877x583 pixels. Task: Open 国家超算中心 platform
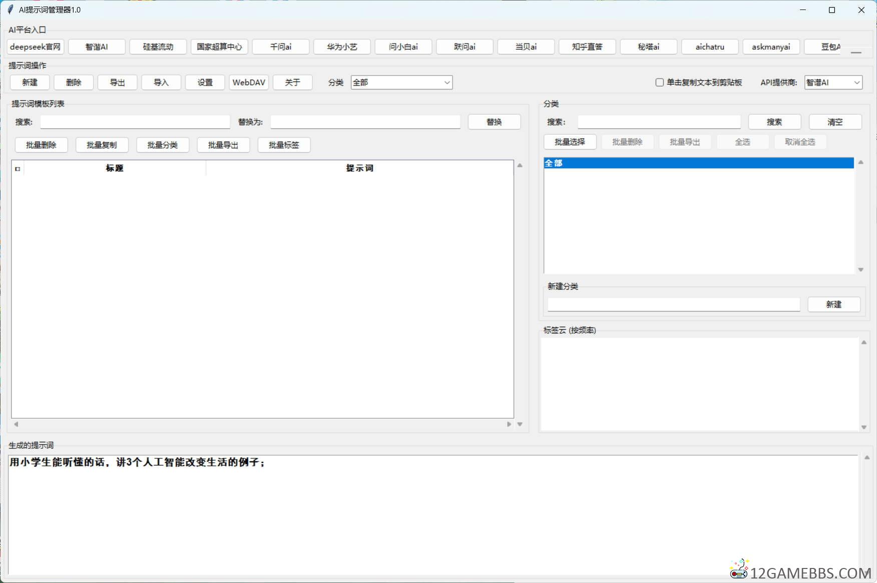pos(219,47)
